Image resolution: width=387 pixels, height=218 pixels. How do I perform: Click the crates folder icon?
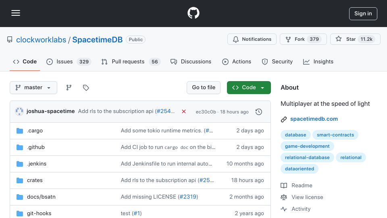coord(20,180)
